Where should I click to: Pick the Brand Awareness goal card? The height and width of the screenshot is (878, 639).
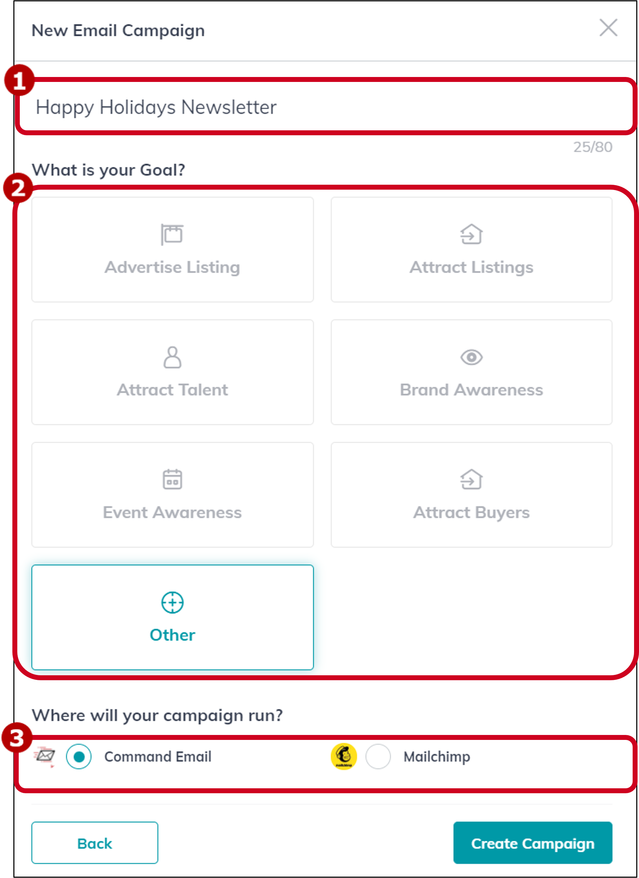pyautogui.click(x=471, y=372)
